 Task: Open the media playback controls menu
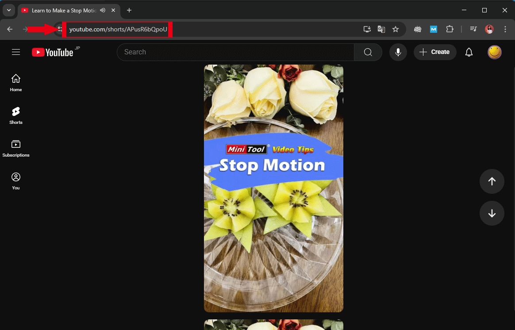(x=473, y=29)
